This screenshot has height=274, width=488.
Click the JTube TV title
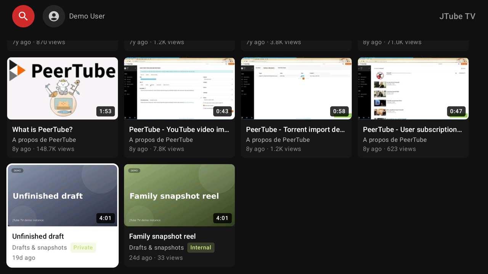click(457, 16)
